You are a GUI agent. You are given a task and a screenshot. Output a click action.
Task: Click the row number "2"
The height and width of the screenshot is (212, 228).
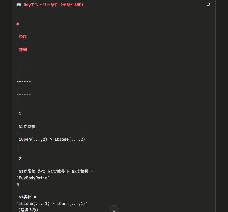pyautogui.click(x=20, y=159)
